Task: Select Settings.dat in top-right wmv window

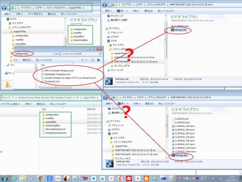Action: [179, 30]
